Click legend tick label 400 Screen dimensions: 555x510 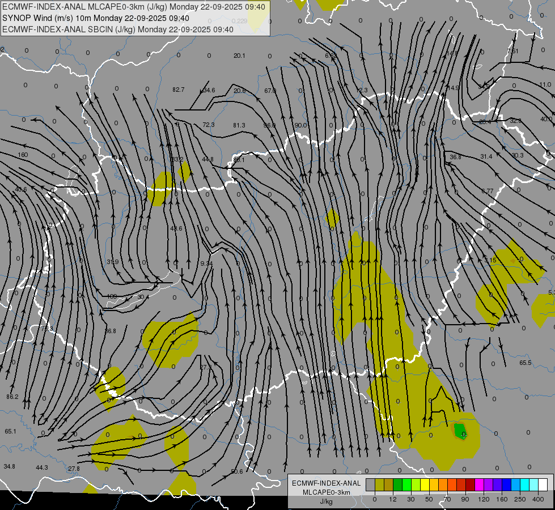point(538,499)
